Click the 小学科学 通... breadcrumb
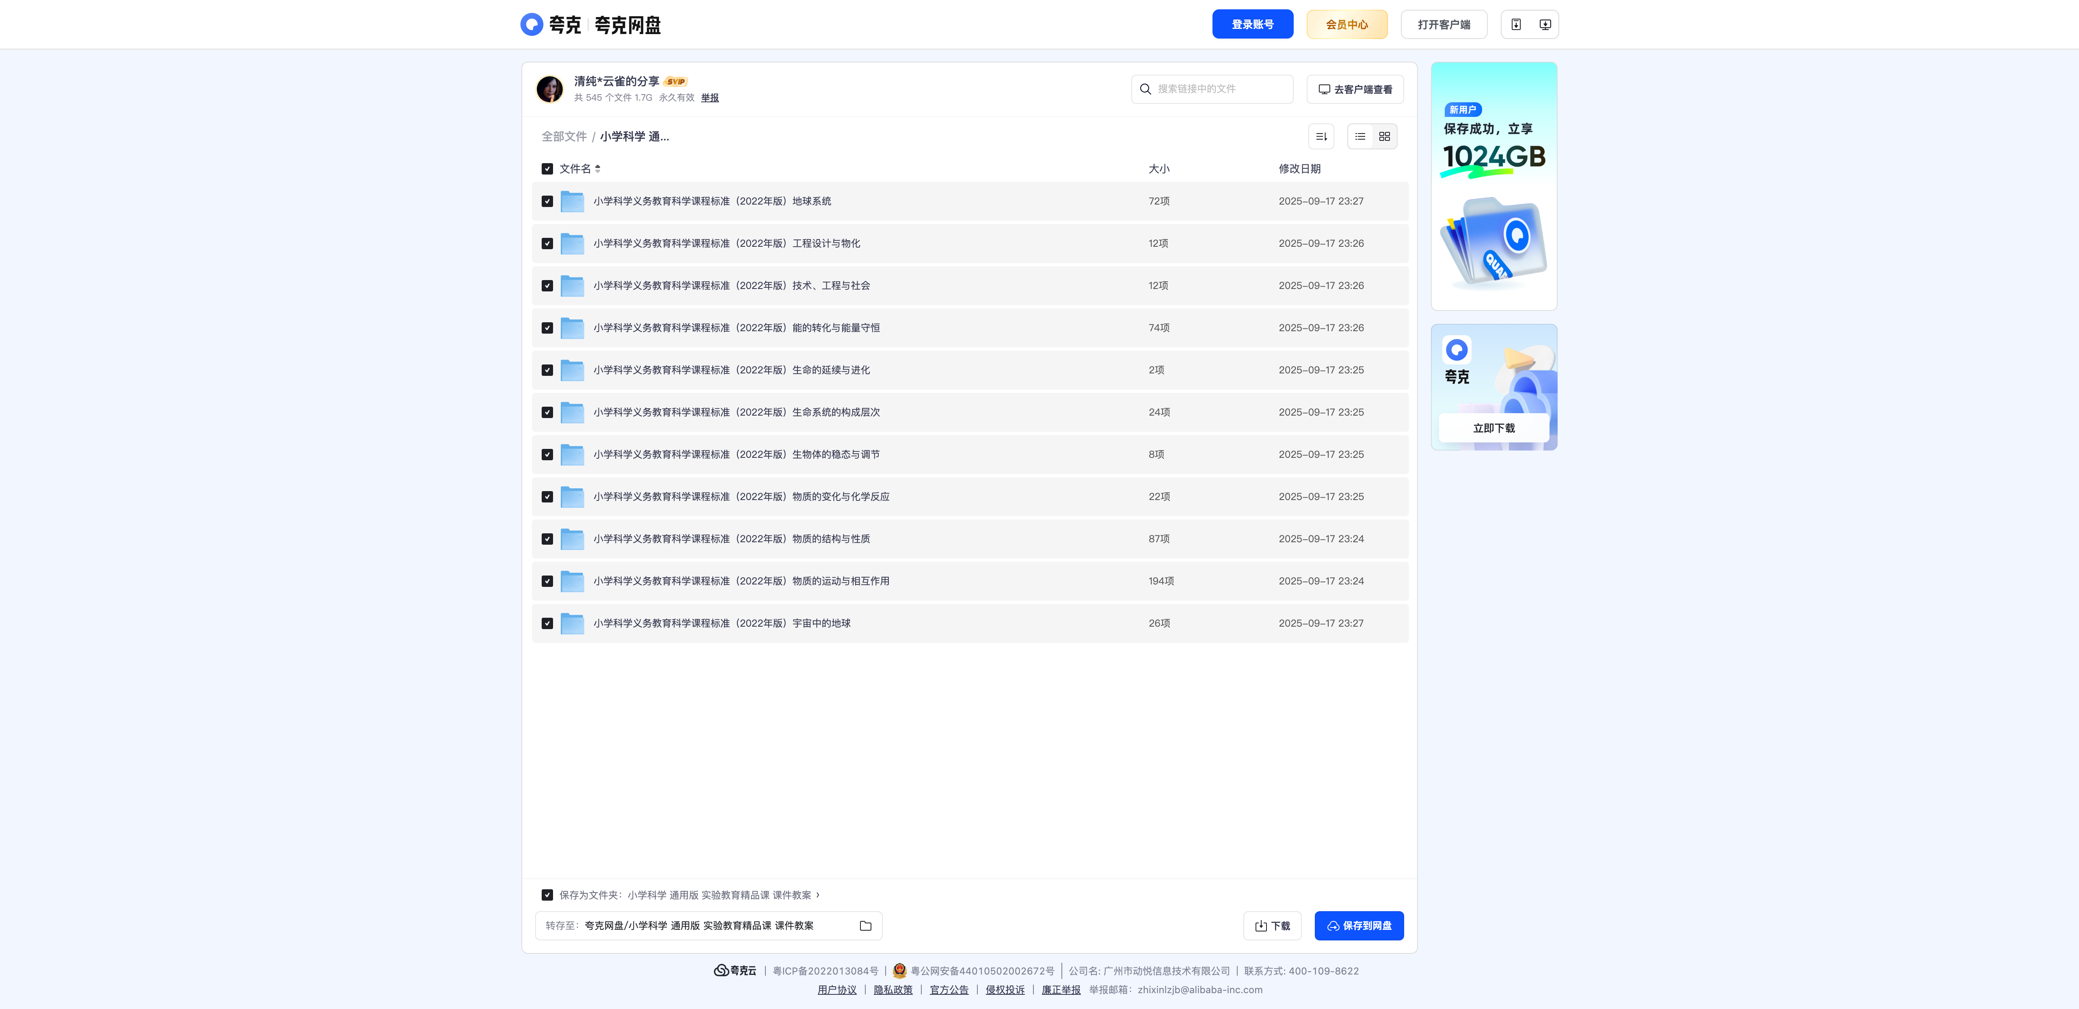Screen dimensions: 2079x1009 click(x=634, y=136)
